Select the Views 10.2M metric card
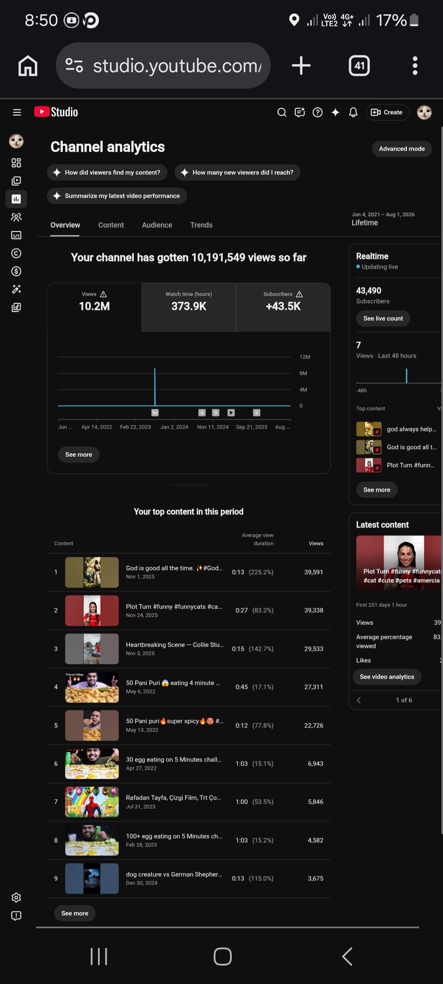Viewport: 443px width, 984px height. 94,307
